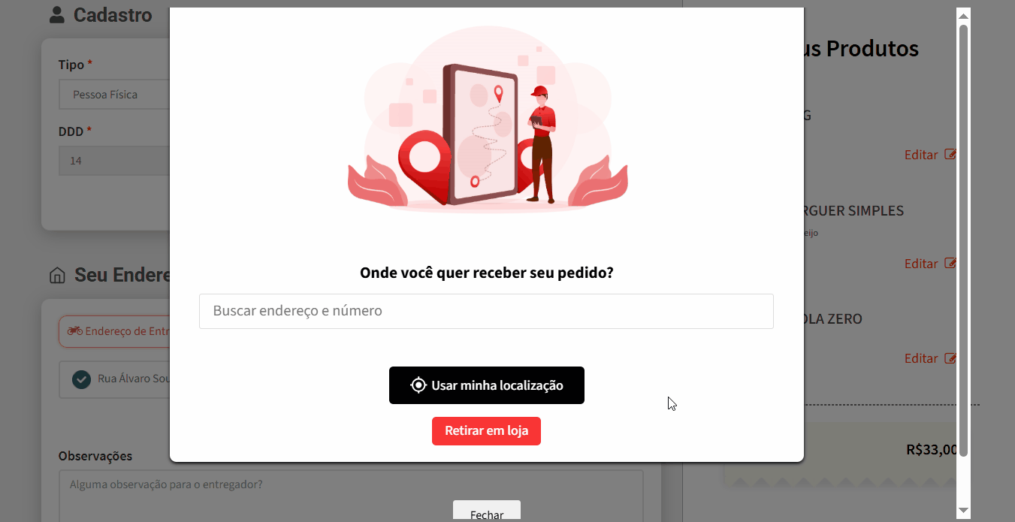Click the edit pencil icon for the hamburguer item
Viewport: 1015px width, 522px height.
click(x=950, y=264)
